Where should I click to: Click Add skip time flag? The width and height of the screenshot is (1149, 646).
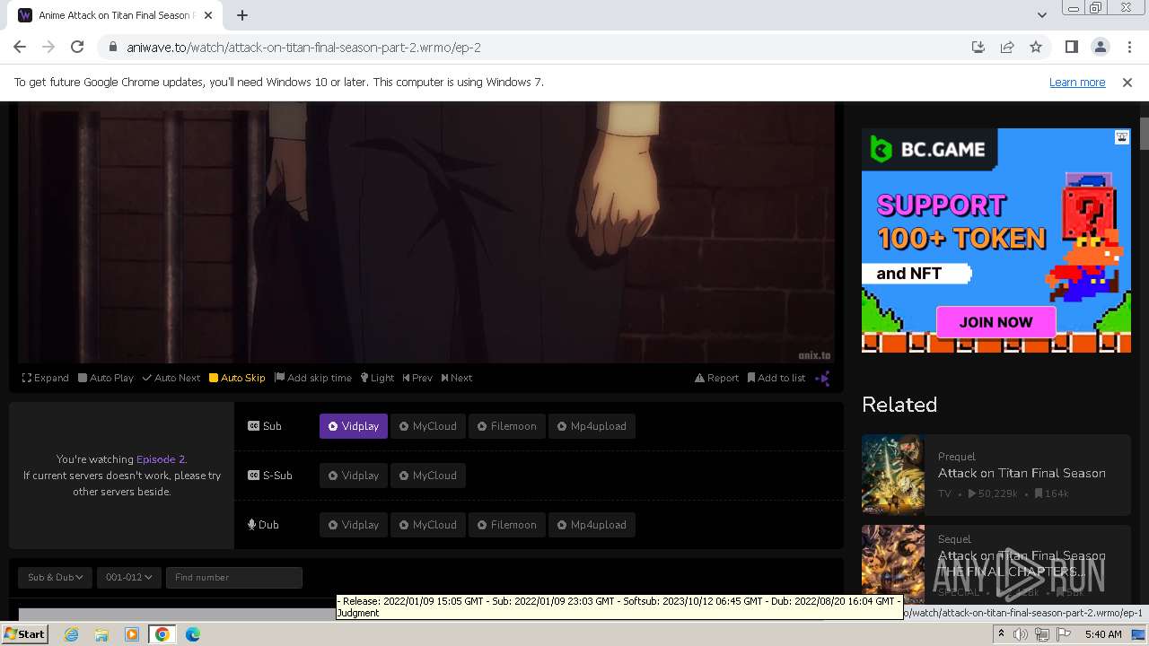pyautogui.click(x=313, y=378)
